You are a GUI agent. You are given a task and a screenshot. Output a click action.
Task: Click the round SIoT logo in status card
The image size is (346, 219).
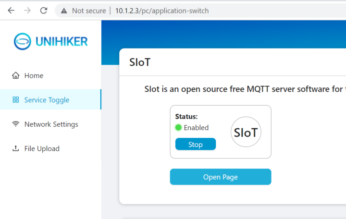coord(246,132)
